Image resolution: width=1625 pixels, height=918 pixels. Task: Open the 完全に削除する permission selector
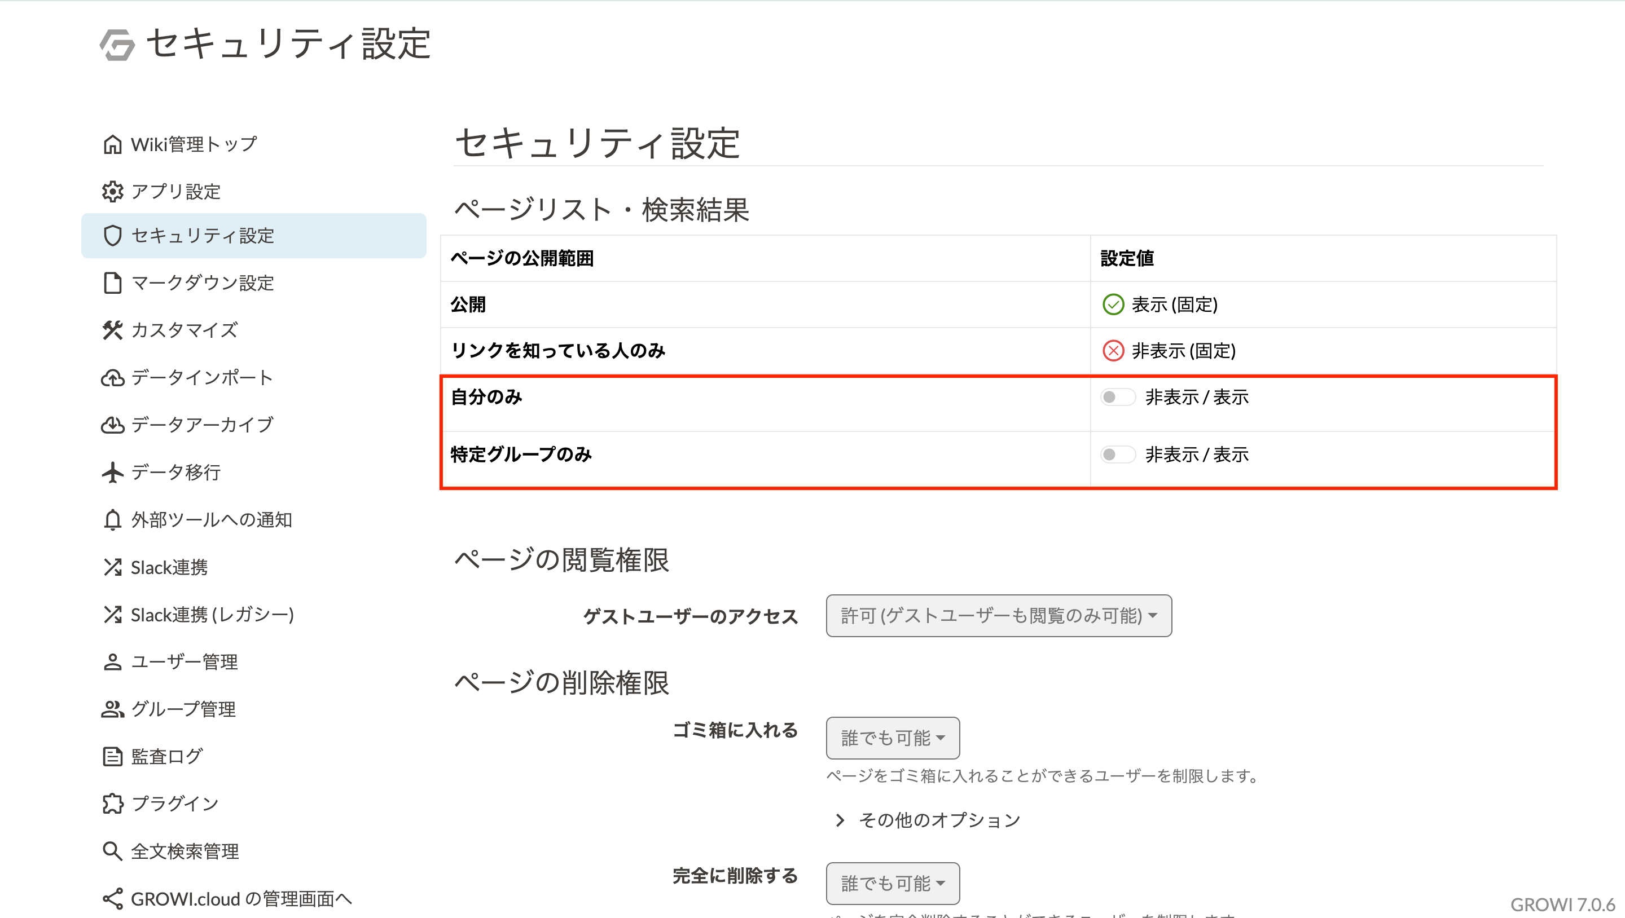(893, 882)
